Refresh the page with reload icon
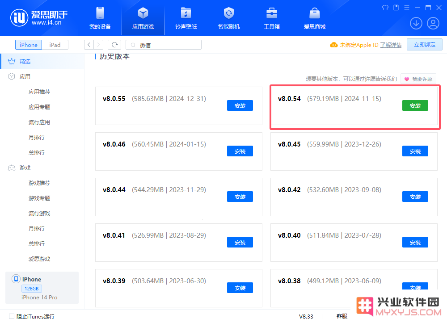This screenshot has height=323, width=447. click(x=114, y=45)
